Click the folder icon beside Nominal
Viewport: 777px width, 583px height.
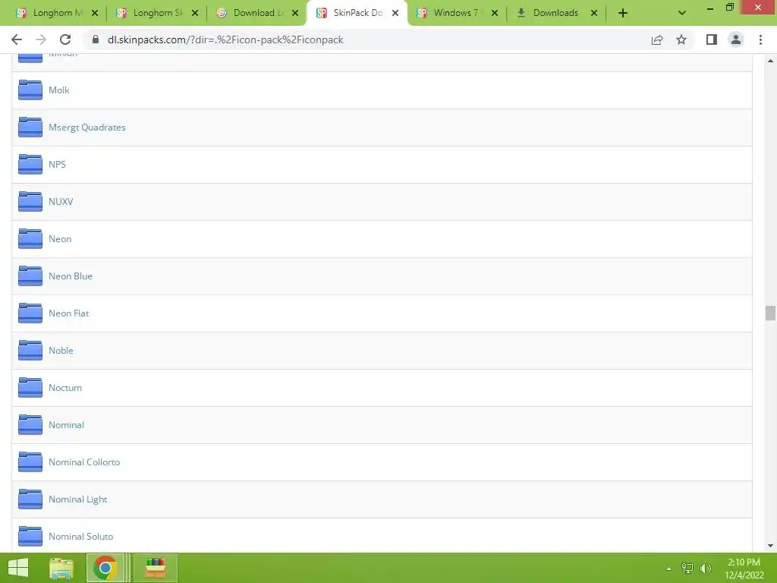(30, 425)
